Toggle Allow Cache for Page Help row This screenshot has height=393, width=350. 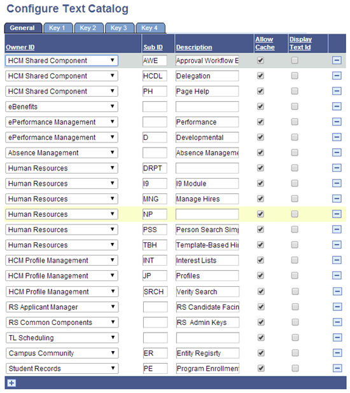(x=260, y=91)
